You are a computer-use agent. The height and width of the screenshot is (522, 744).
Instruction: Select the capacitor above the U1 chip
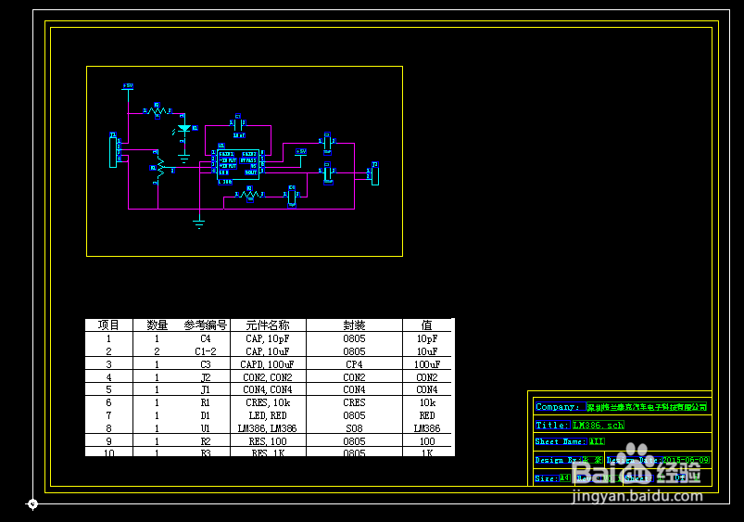[238, 124]
